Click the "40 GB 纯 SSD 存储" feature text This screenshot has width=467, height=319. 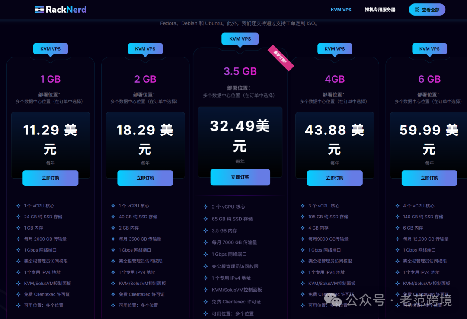click(x=138, y=217)
